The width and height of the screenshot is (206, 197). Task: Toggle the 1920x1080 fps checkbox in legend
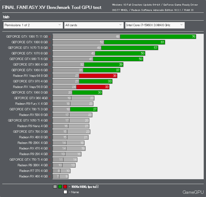pos(97,187)
